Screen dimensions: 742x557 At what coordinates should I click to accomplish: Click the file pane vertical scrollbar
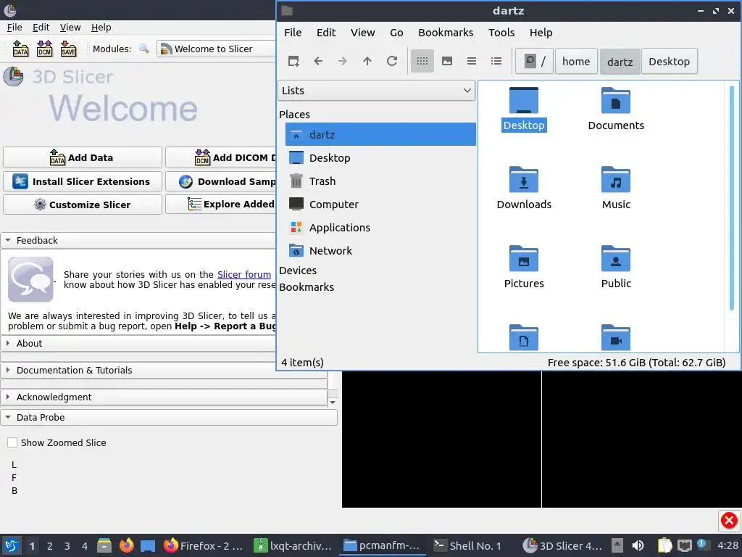click(732, 198)
